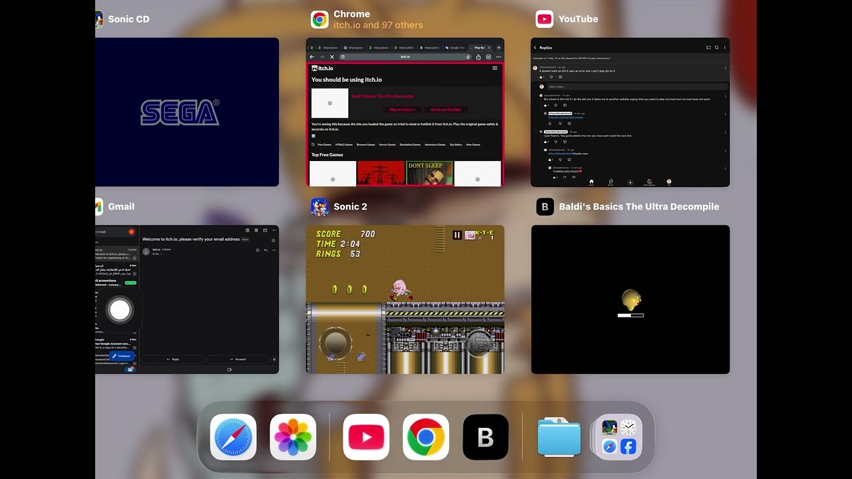852x479 pixels.
Task: Tap the AssistiveTouch floating button
Action: (x=120, y=309)
